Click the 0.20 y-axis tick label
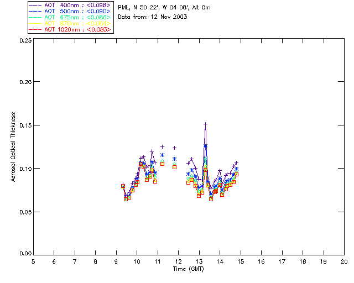354x283 pixels. (x=25, y=82)
